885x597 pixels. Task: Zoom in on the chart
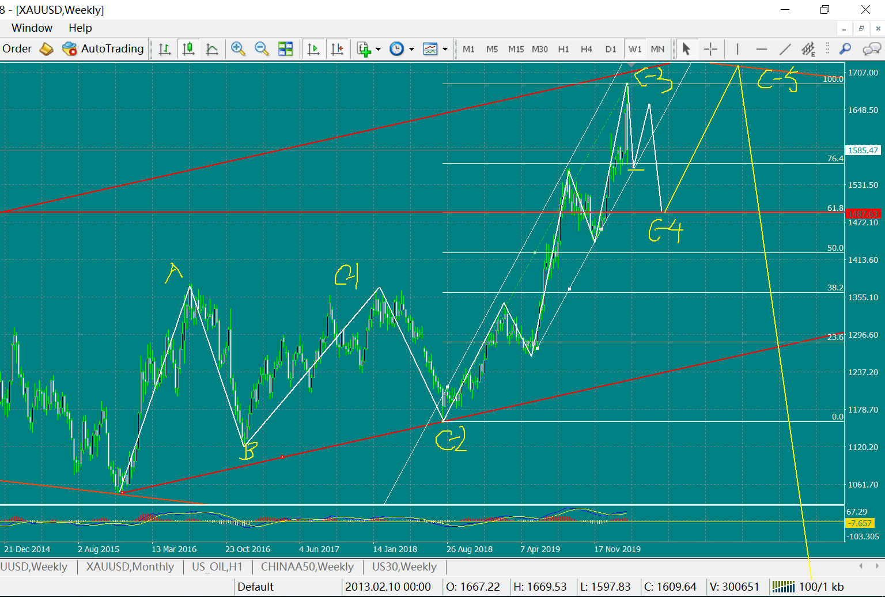(x=238, y=49)
